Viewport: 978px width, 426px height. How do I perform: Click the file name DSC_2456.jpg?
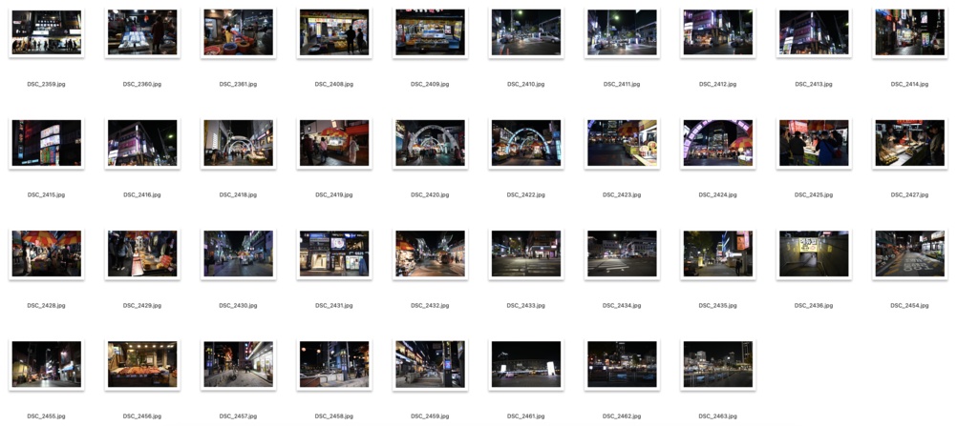coord(142,416)
